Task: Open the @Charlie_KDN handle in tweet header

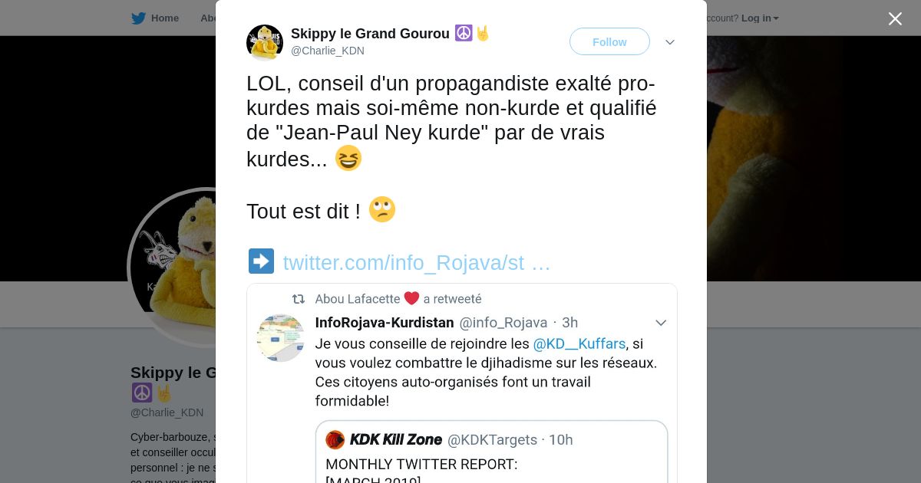Action: pyautogui.click(x=328, y=51)
